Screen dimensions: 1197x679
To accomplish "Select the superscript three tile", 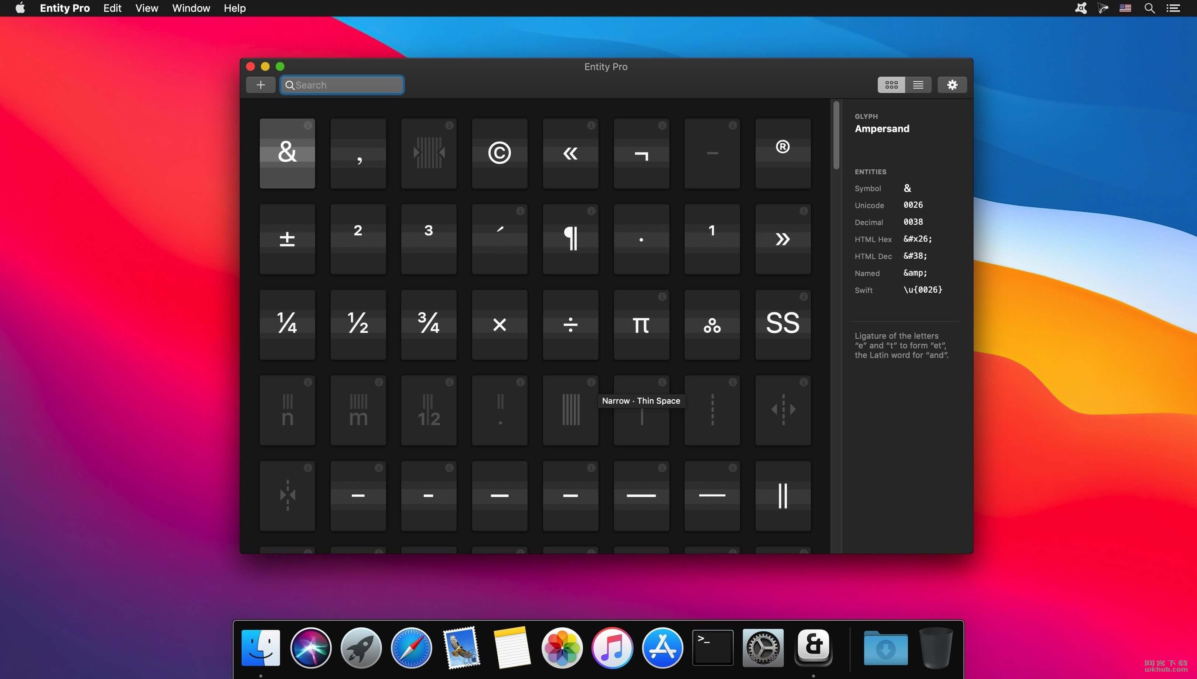I will click(429, 239).
